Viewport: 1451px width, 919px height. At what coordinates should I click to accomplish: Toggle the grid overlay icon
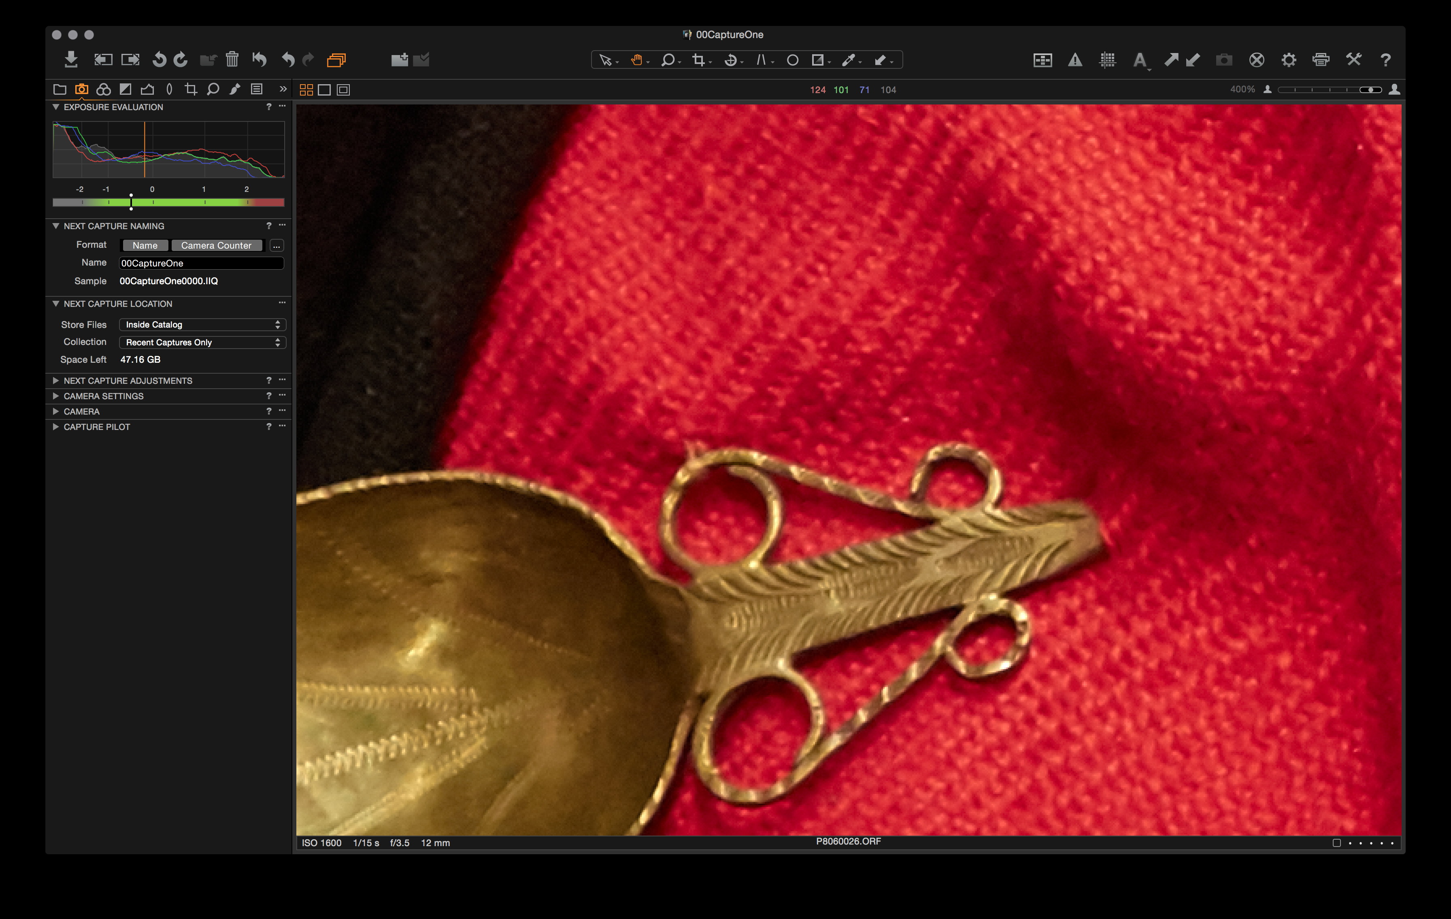1107,60
